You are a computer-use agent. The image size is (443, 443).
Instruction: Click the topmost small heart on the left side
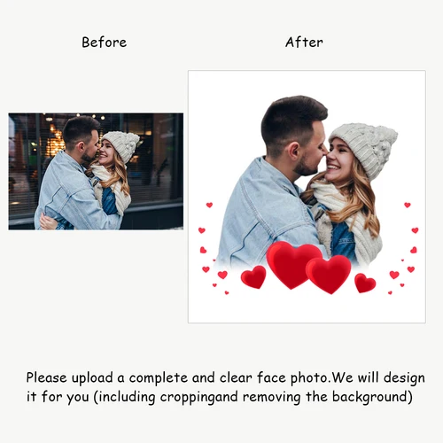[209, 205]
